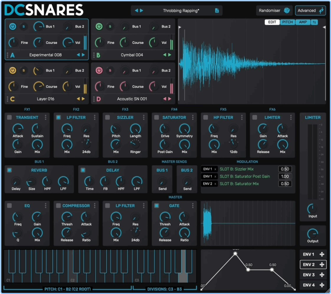This screenshot has height=294, width=331.
Task: Open the Layer 016 sample list
Action: pos(45,99)
